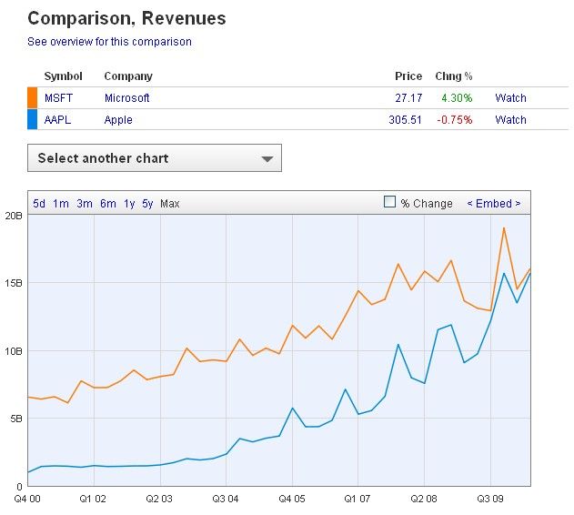
Task: Click the dropdown arrow on chart selector
Action: point(267,159)
